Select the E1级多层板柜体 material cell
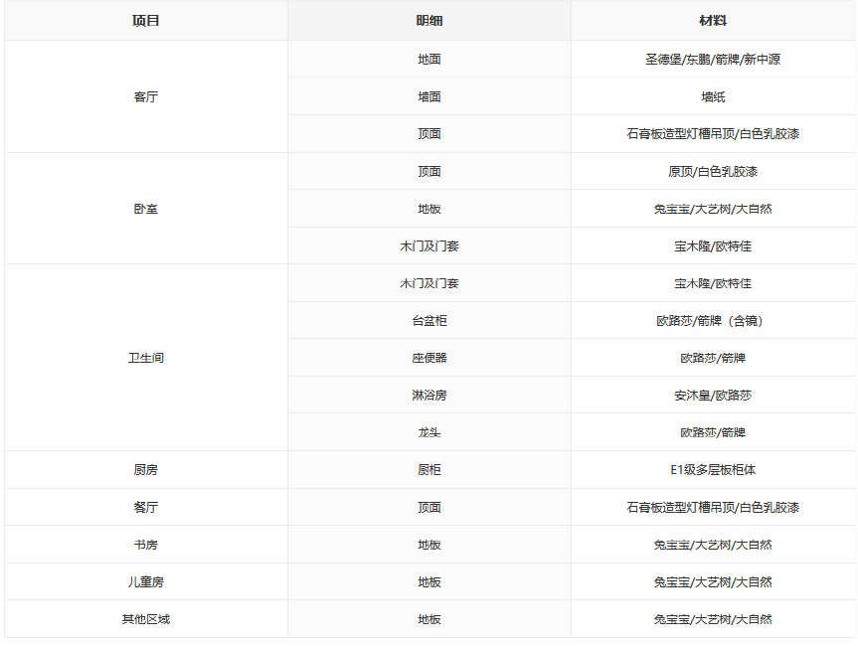The image size is (858, 646). 713,470
